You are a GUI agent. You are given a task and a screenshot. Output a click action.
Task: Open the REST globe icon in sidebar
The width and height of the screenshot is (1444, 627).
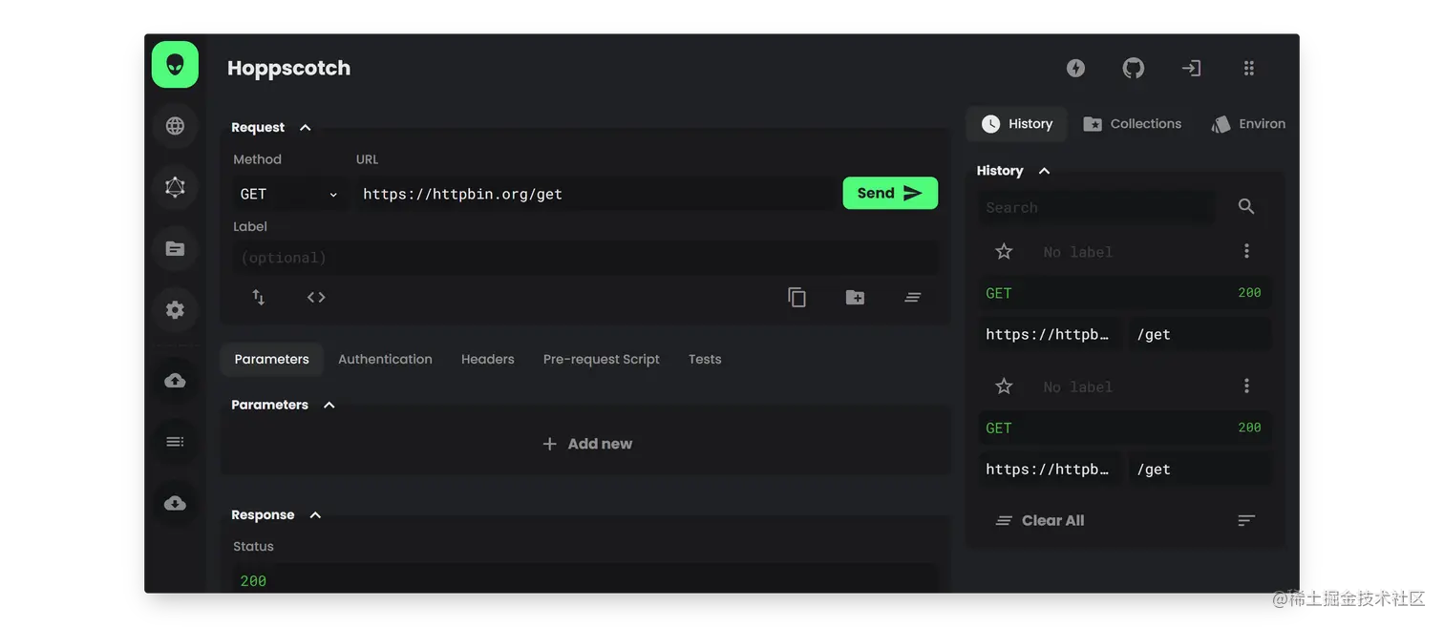[x=175, y=126]
